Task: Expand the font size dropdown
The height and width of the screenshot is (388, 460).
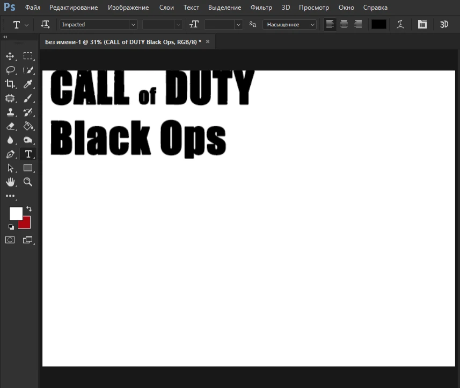Action: click(x=238, y=24)
